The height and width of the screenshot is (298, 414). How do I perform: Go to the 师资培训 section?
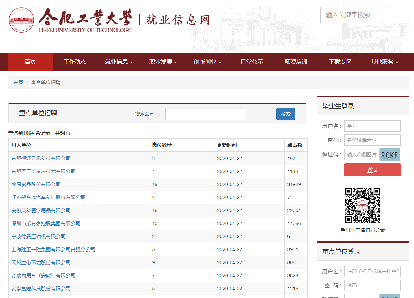(x=296, y=62)
